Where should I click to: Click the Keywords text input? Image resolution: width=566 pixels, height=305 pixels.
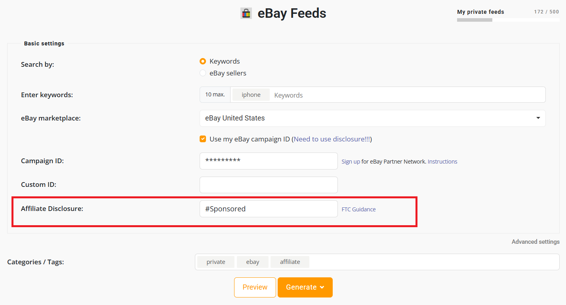408,95
